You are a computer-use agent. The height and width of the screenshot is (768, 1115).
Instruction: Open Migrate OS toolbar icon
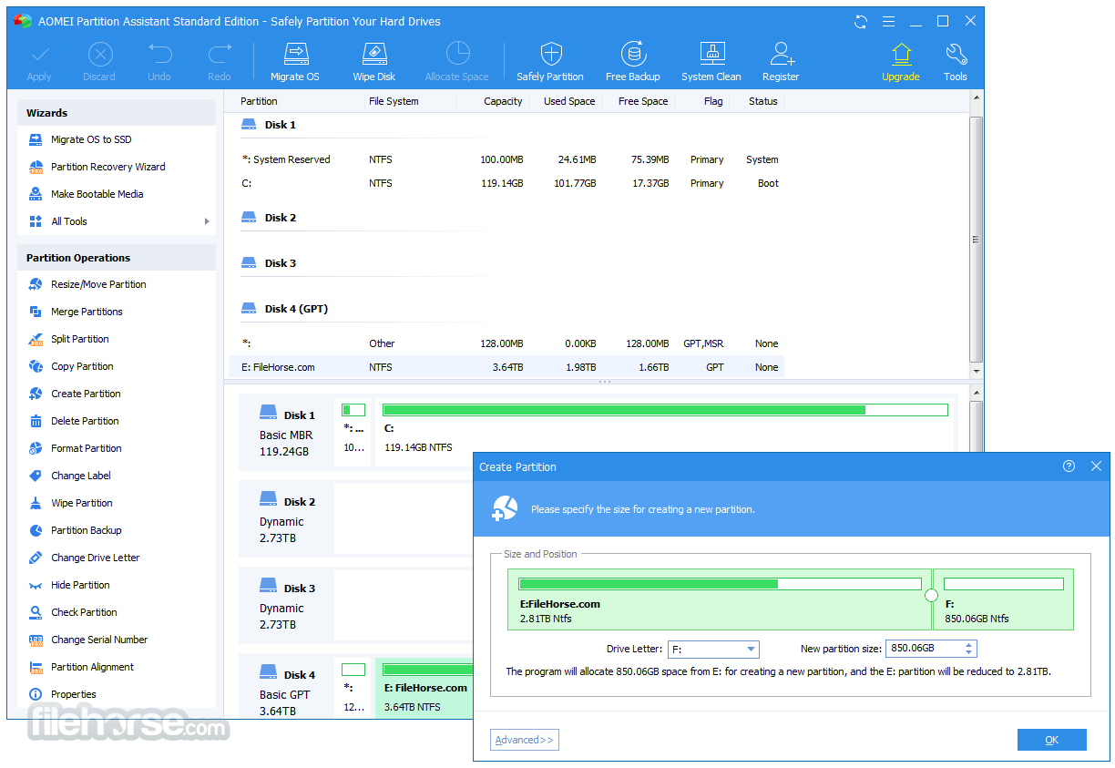point(294,62)
